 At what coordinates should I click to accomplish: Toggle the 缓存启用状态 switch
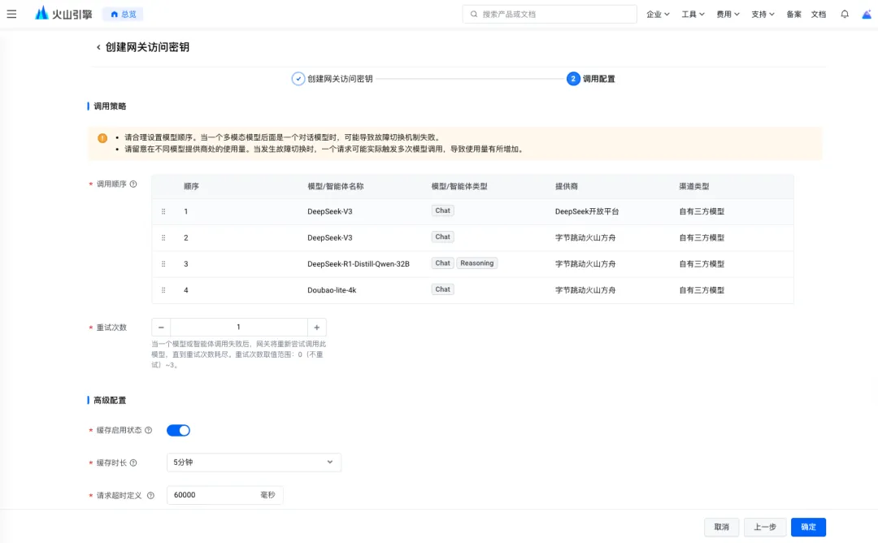pyautogui.click(x=178, y=430)
